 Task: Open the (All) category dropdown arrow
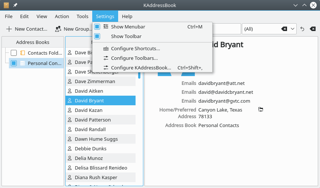293,29
